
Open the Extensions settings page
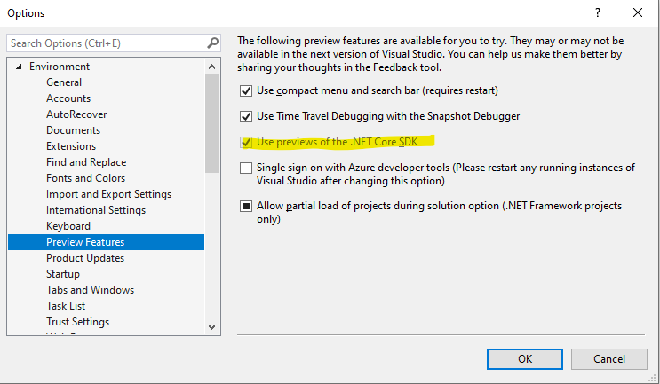point(71,146)
